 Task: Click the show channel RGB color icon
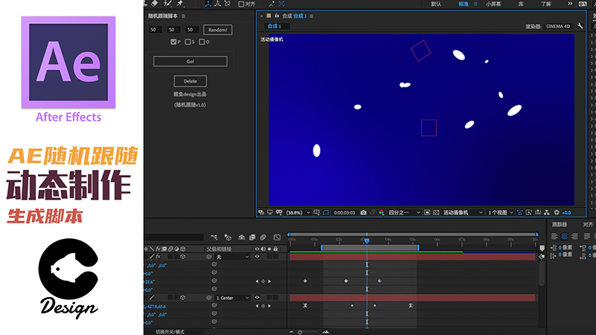click(x=381, y=212)
